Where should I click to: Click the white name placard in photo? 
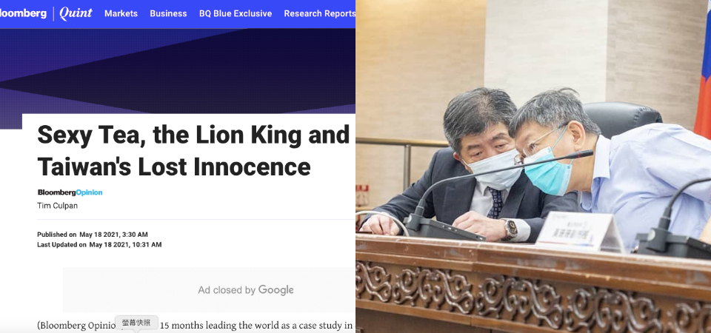(580, 231)
